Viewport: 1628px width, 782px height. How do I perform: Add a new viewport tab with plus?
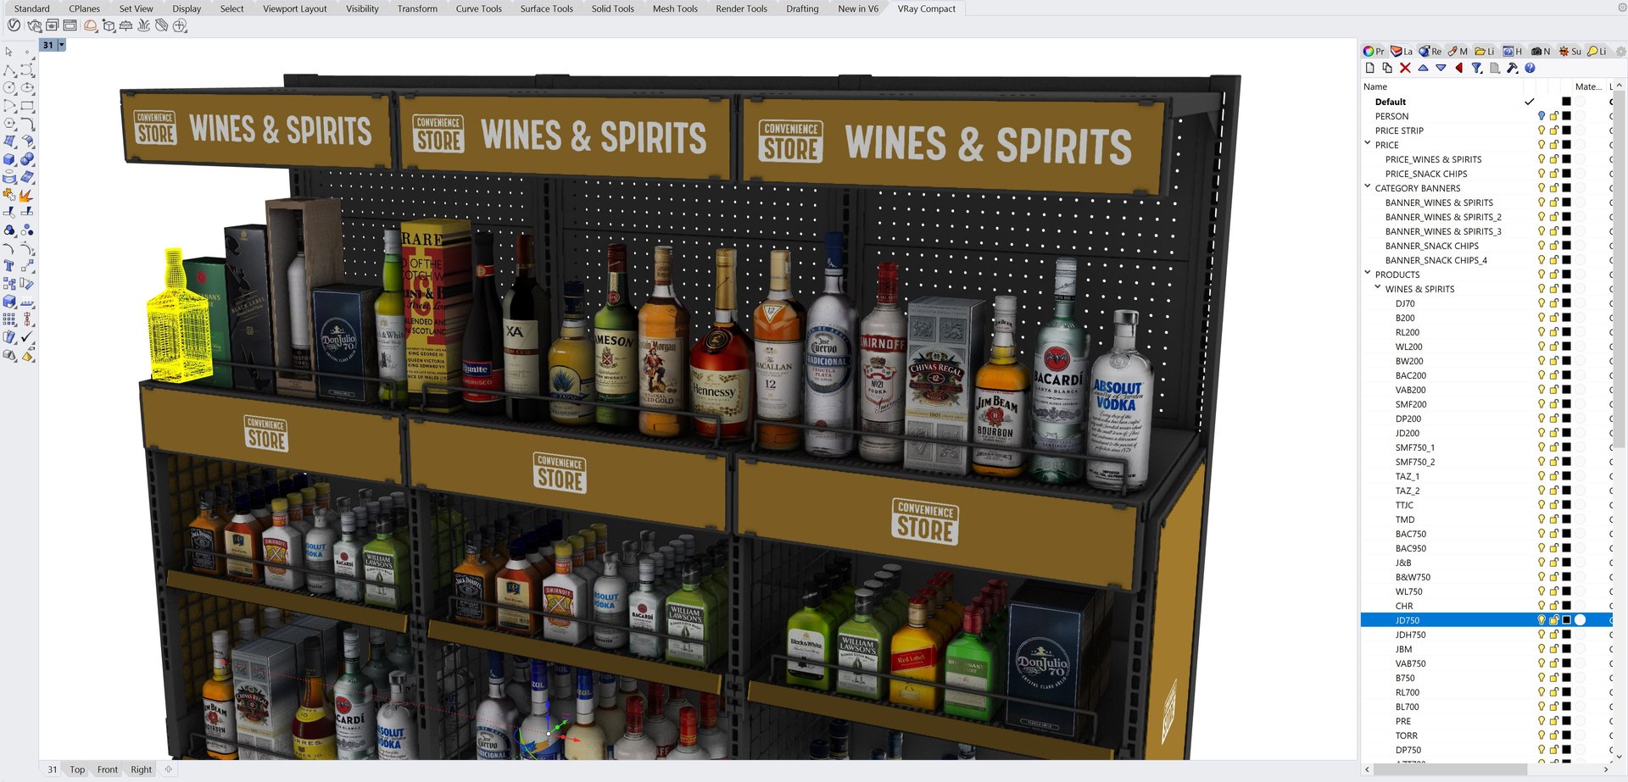[x=169, y=769]
